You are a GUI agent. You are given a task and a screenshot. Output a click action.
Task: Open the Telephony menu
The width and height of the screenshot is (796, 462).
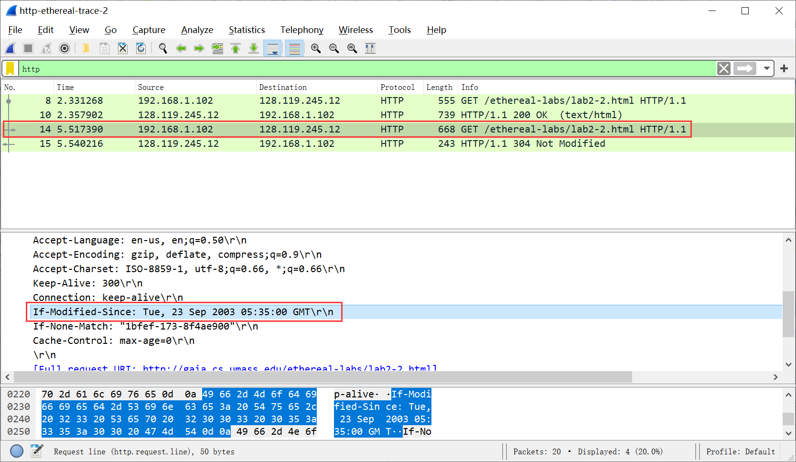click(302, 30)
